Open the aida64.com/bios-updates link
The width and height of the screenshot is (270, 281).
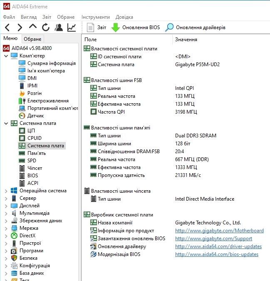(217, 254)
